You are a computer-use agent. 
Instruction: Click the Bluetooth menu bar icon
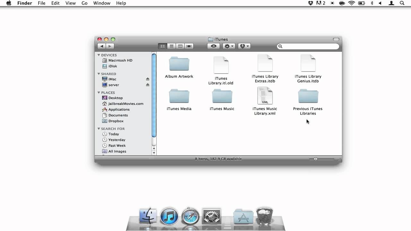pyautogui.click(x=372, y=3)
